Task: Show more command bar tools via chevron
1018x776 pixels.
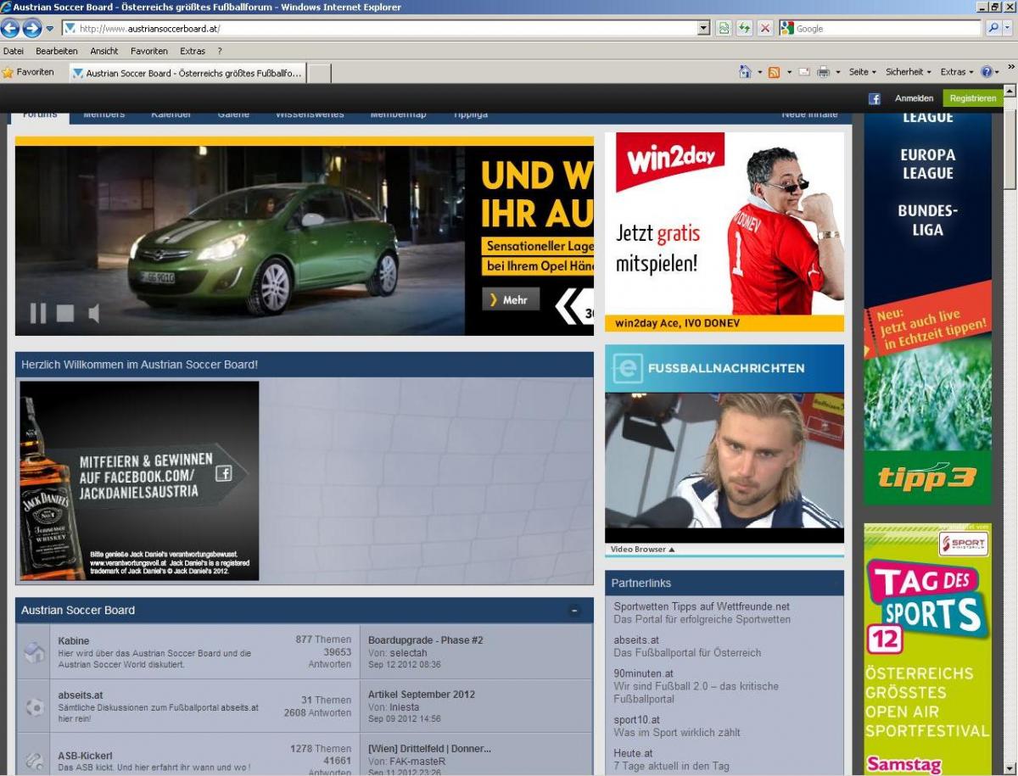Action: 1011,68
